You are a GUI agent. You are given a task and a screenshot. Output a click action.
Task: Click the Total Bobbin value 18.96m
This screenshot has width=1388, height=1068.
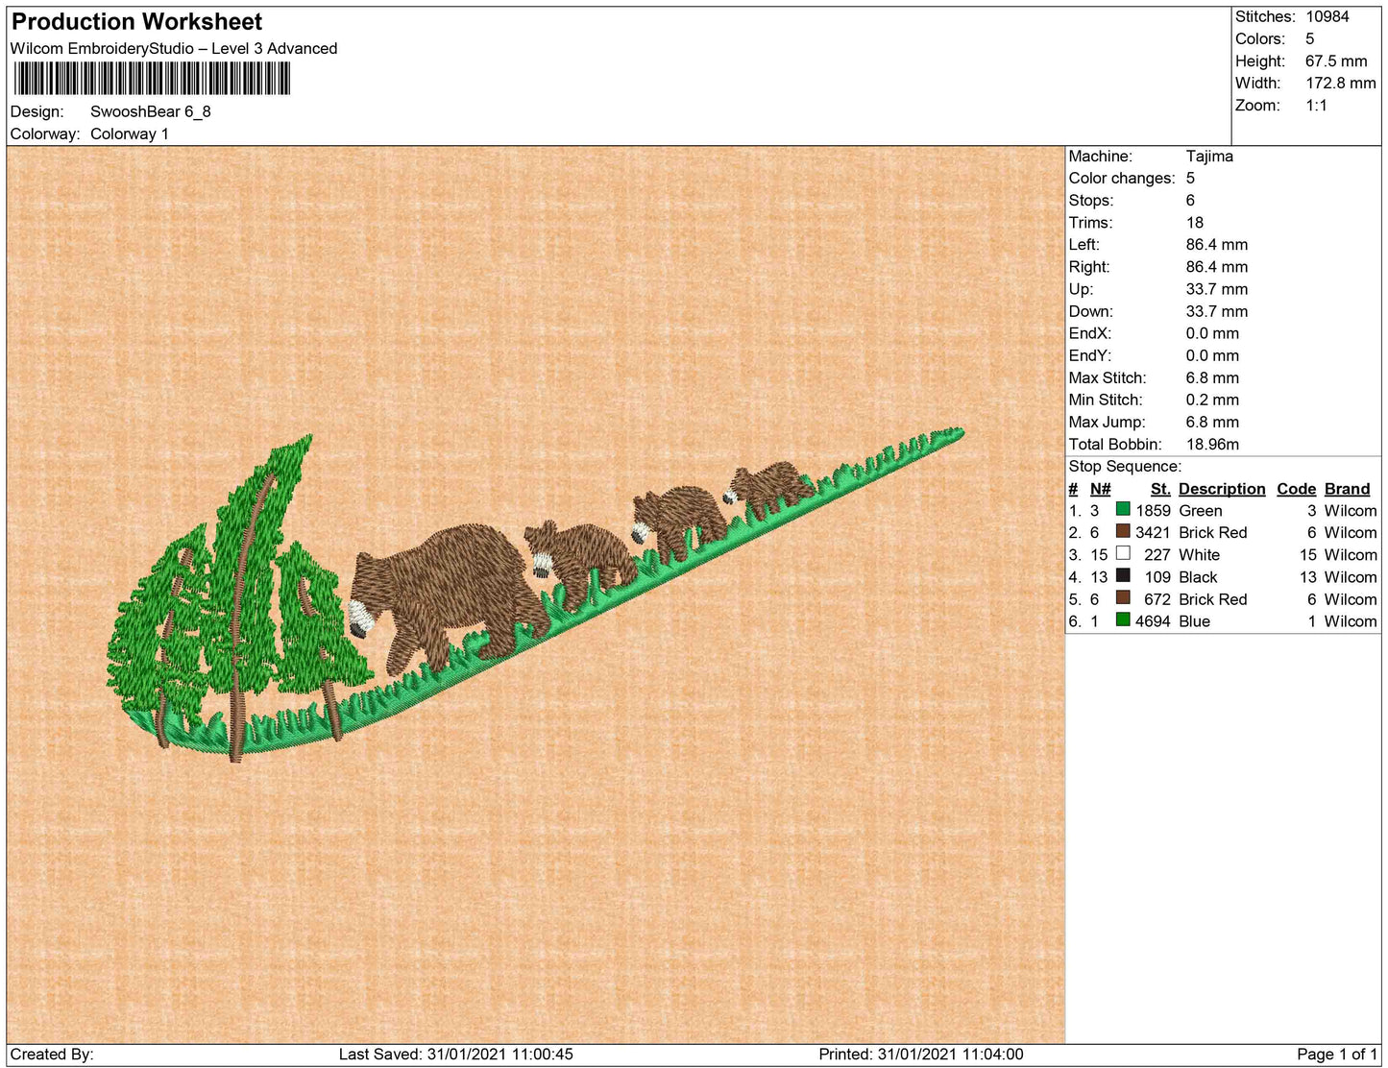1211,444
